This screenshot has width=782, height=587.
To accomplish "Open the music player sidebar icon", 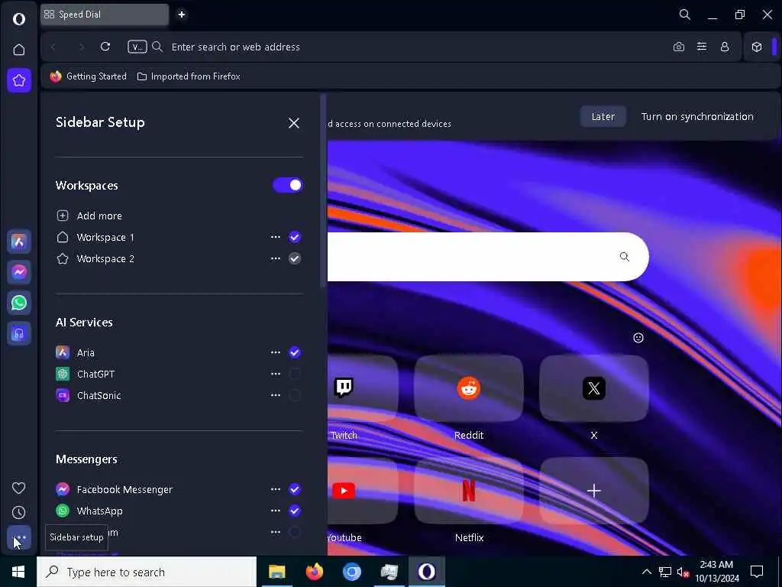I will pos(19,333).
